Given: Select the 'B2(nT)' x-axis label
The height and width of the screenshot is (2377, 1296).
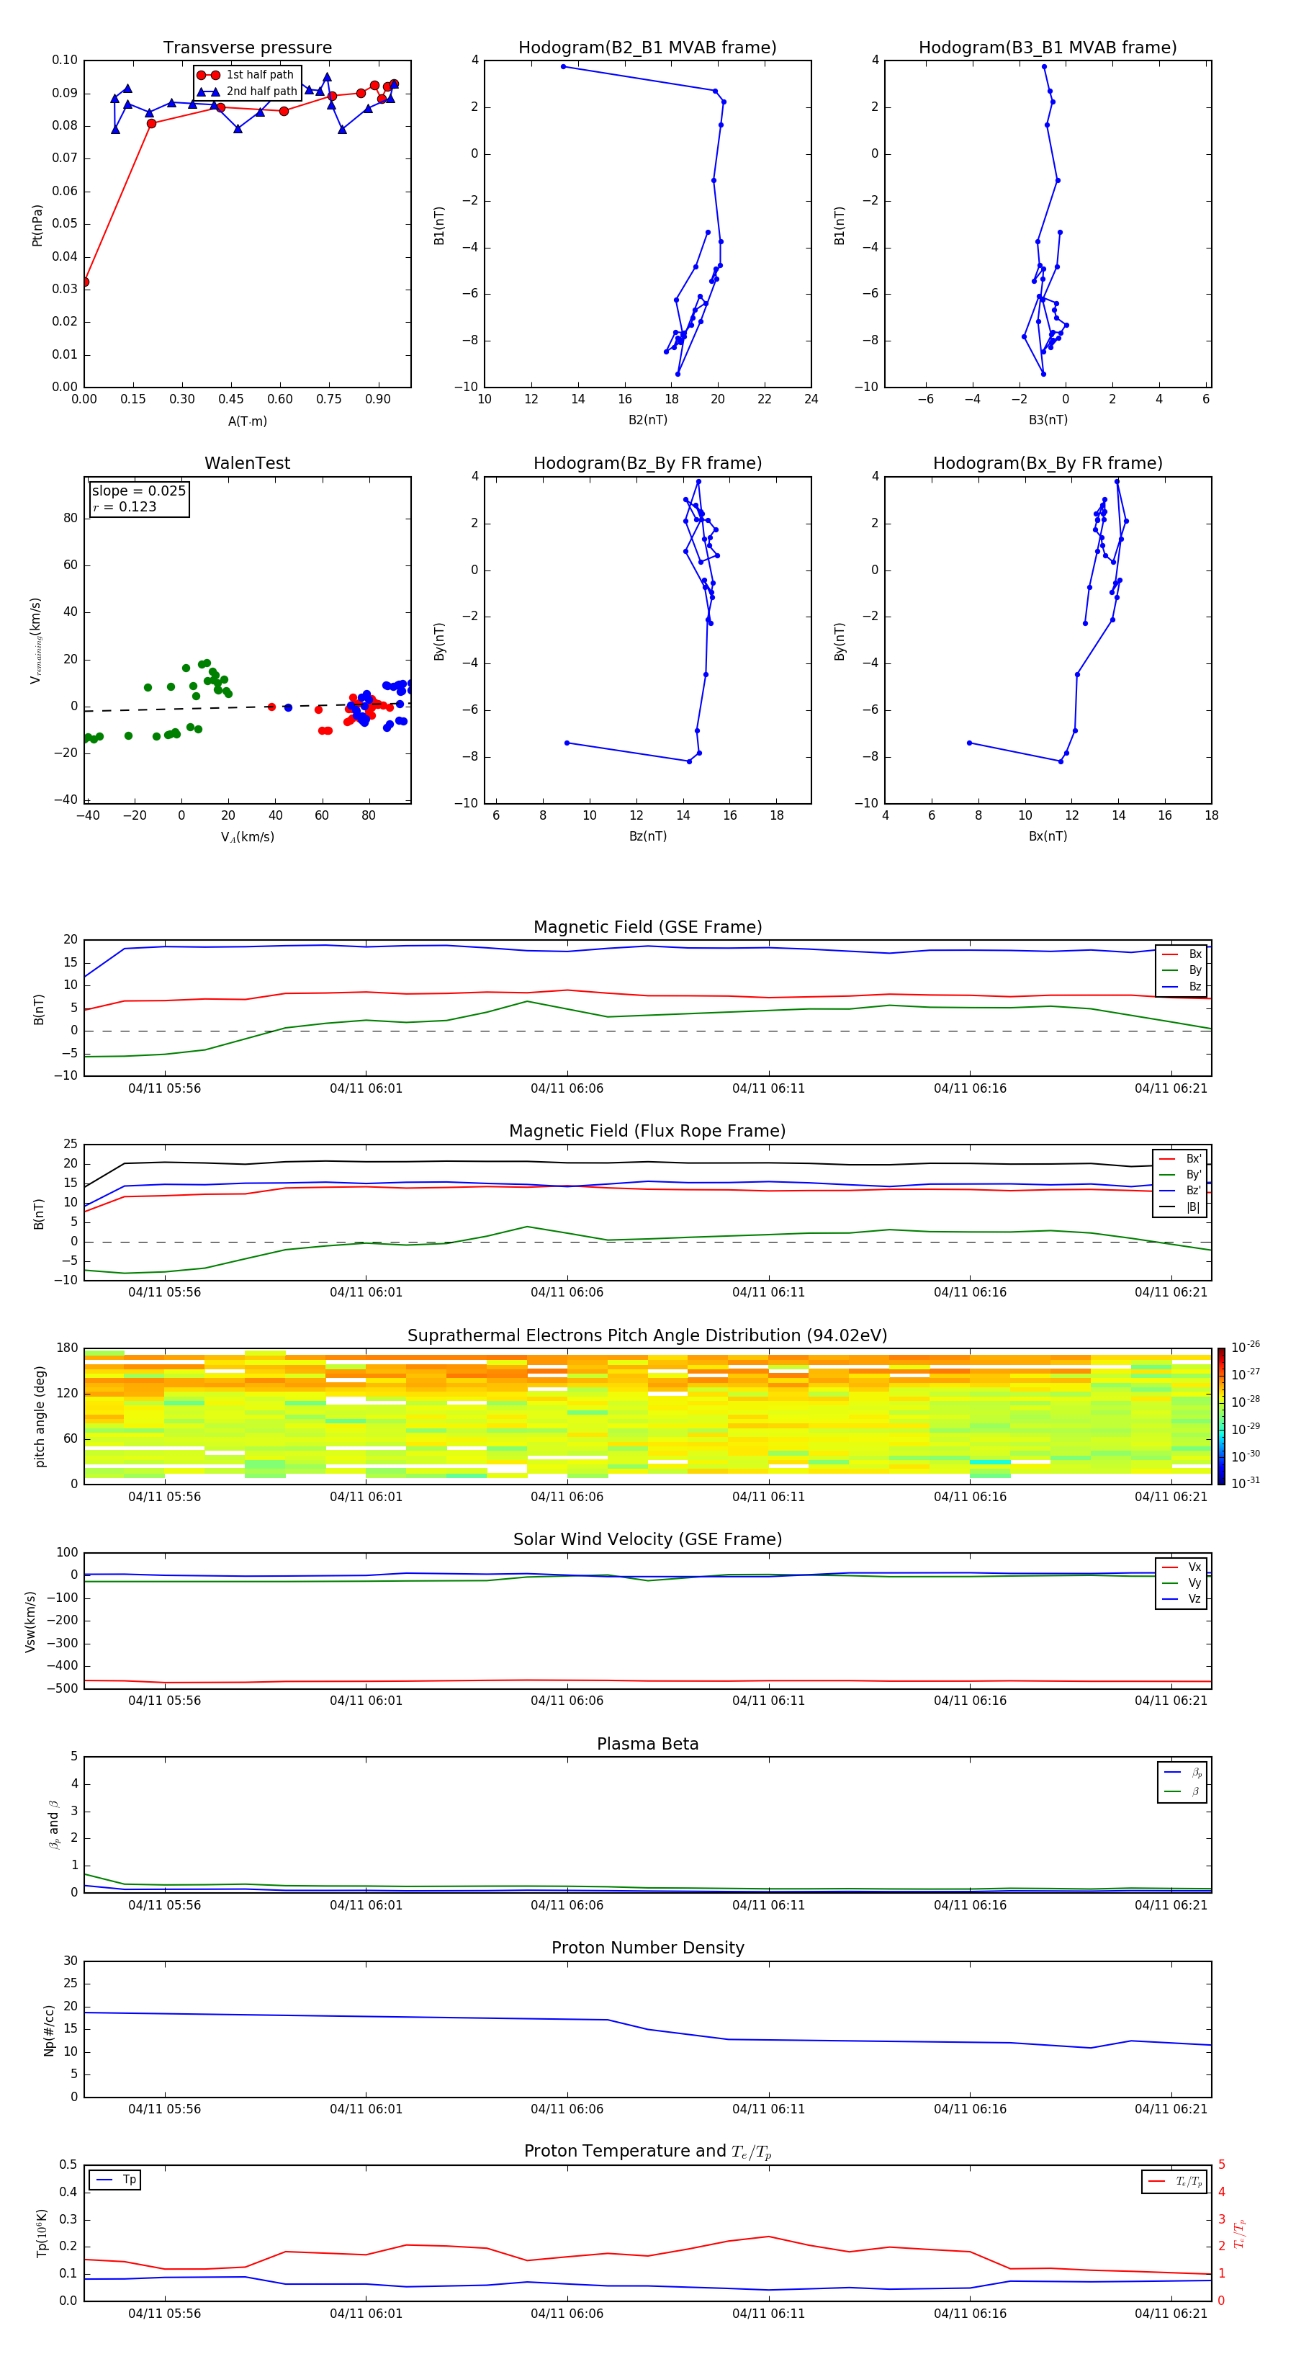Looking at the screenshot, I should (x=647, y=420).
